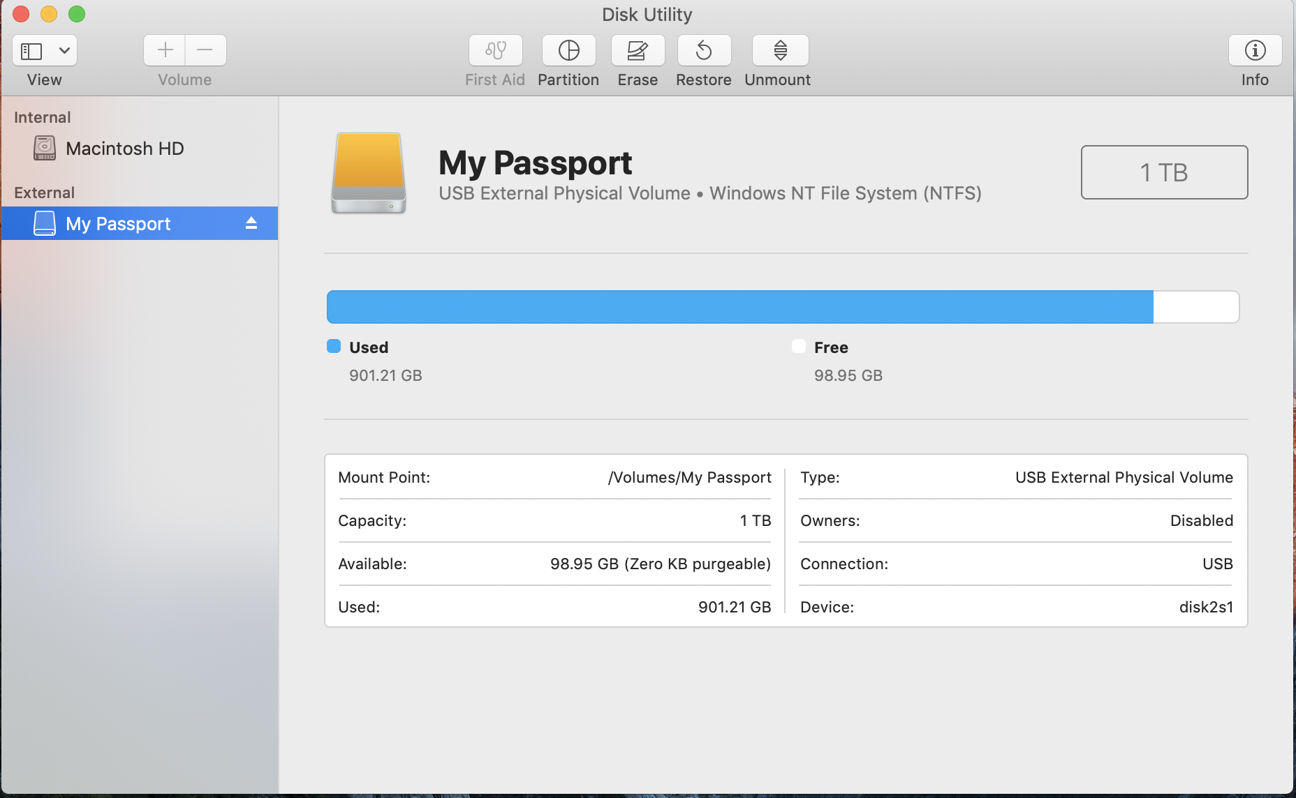Open the Info panel icon
This screenshot has width=1296, height=798.
click(1255, 50)
